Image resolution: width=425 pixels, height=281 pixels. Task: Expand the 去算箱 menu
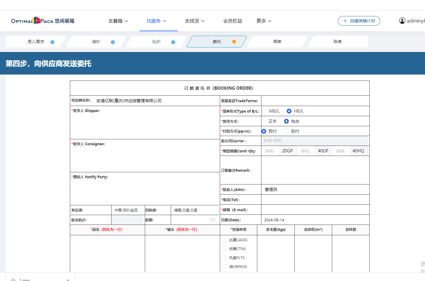tap(118, 21)
